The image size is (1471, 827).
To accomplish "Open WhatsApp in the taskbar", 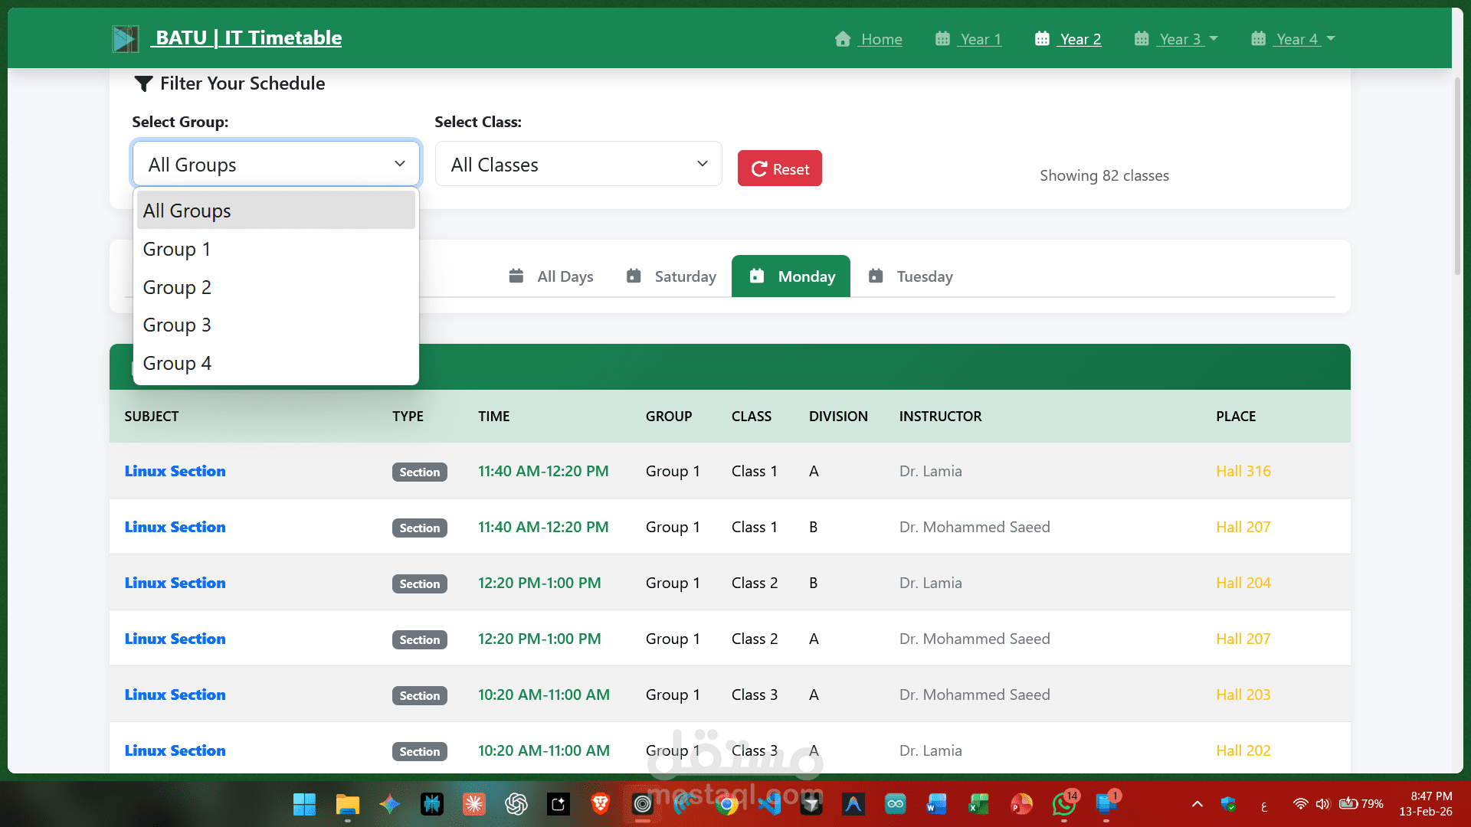I will (x=1063, y=804).
